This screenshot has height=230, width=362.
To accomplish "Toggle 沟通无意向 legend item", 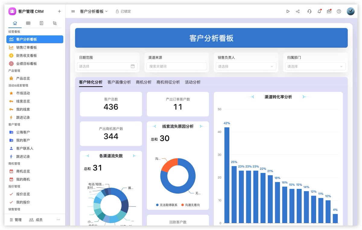I will (x=190, y=205).
